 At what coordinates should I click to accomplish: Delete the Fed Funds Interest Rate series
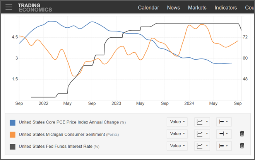(x=242, y=146)
